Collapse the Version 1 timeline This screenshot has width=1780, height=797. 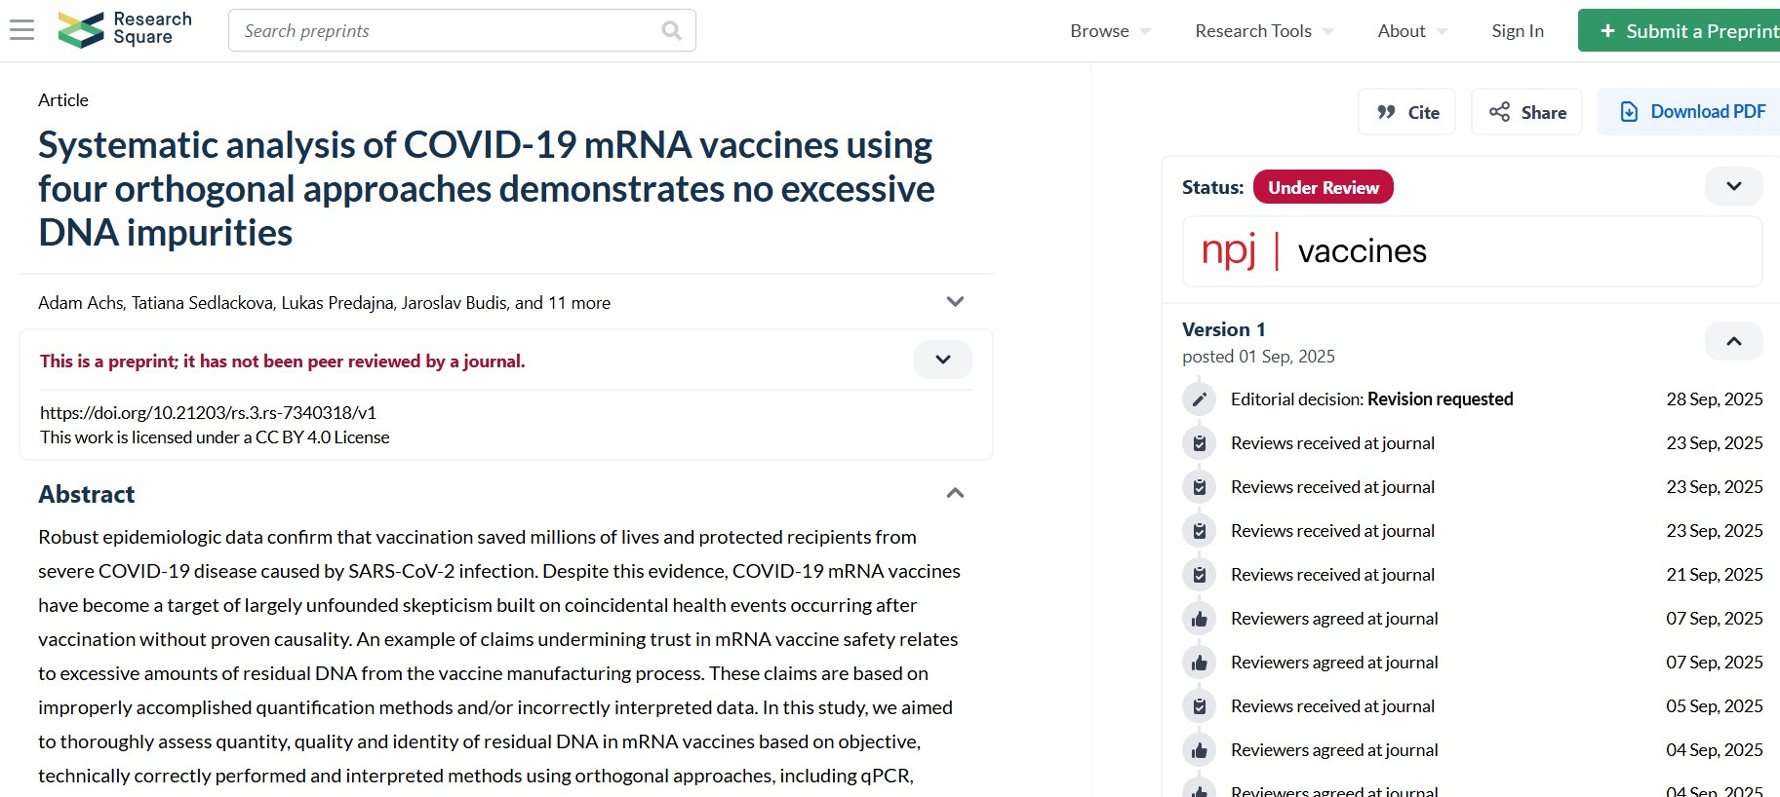click(x=1733, y=341)
